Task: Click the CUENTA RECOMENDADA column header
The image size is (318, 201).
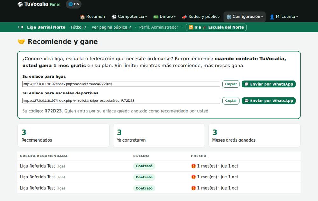Action: [44, 156]
